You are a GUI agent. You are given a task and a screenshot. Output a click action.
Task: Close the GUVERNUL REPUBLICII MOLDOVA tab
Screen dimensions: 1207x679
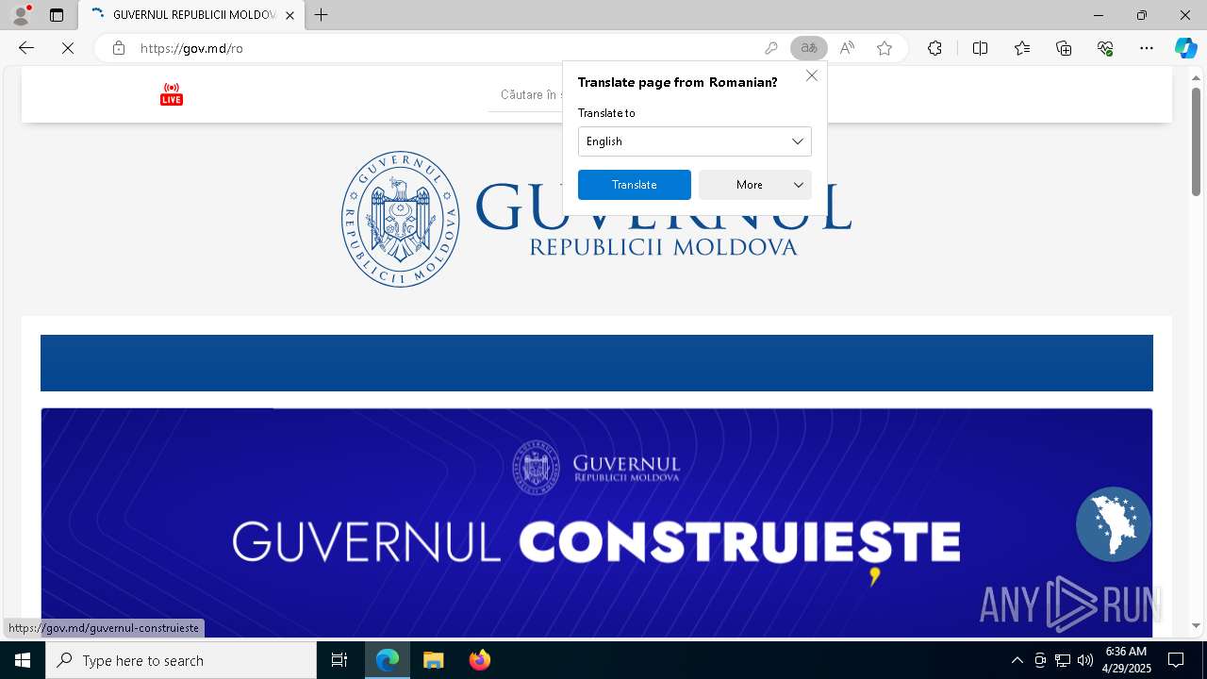(x=290, y=15)
